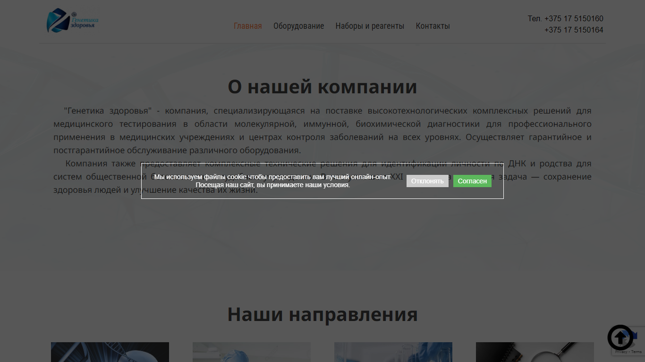The width and height of the screenshot is (645, 362).
Task: Click the Генетика здоровья logo
Action: tap(72, 21)
